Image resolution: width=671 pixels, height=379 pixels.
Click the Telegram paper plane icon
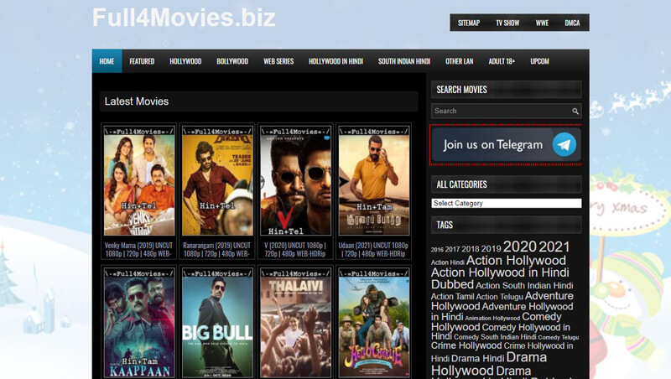click(564, 144)
